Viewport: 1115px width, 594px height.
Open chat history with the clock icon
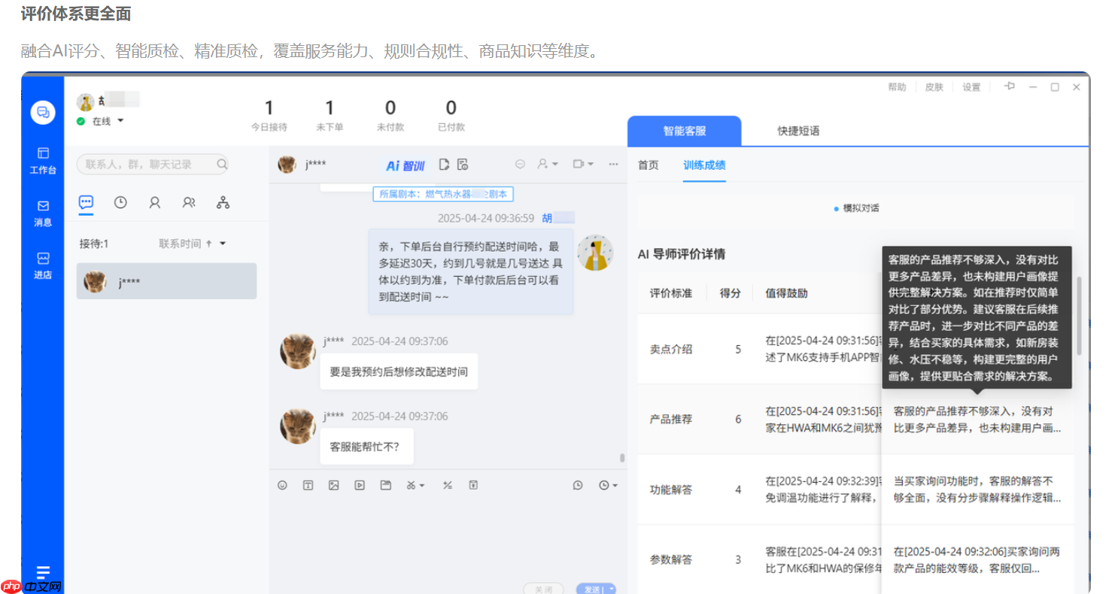(x=120, y=202)
